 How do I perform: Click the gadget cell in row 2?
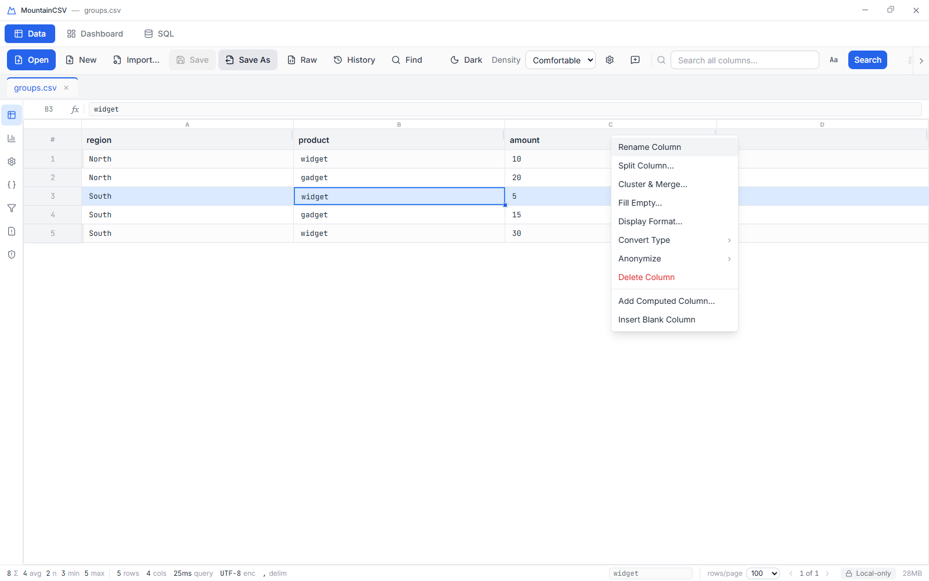click(399, 177)
